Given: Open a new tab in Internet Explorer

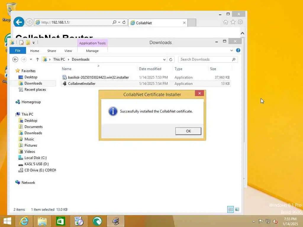Looking at the screenshot, I should [192, 23].
